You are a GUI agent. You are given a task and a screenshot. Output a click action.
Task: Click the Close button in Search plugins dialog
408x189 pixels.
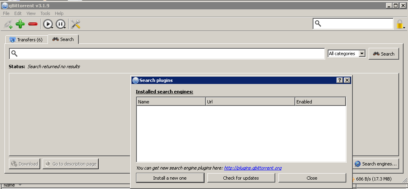312,178
